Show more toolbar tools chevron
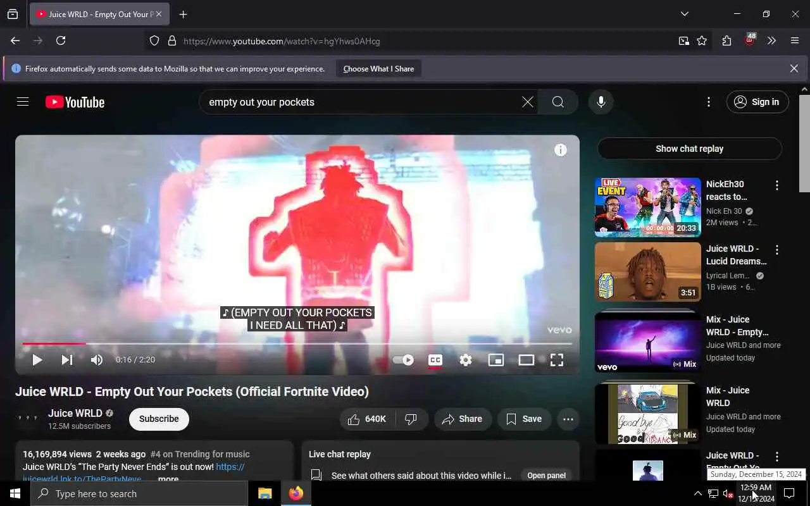Image resolution: width=810 pixels, height=506 pixels. click(x=771, y=41)
